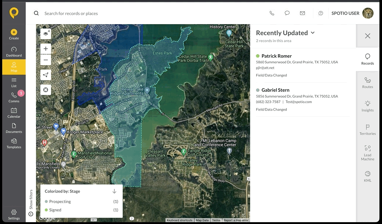The image size is (382, 224).
Task: Open the Calendar section
Action: [14, 113]
